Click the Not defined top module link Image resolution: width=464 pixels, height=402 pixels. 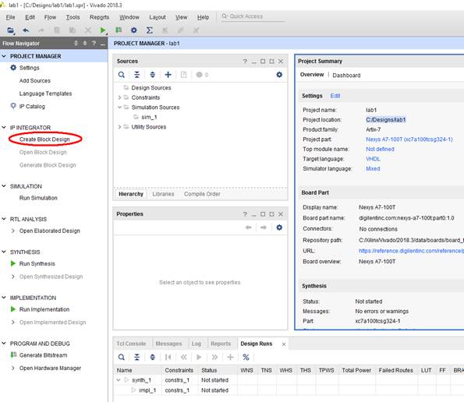click(380, 150)
